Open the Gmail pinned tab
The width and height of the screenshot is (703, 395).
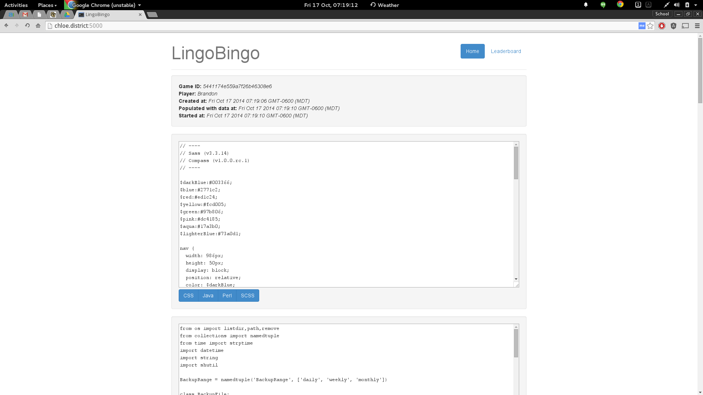pos(25,15)
